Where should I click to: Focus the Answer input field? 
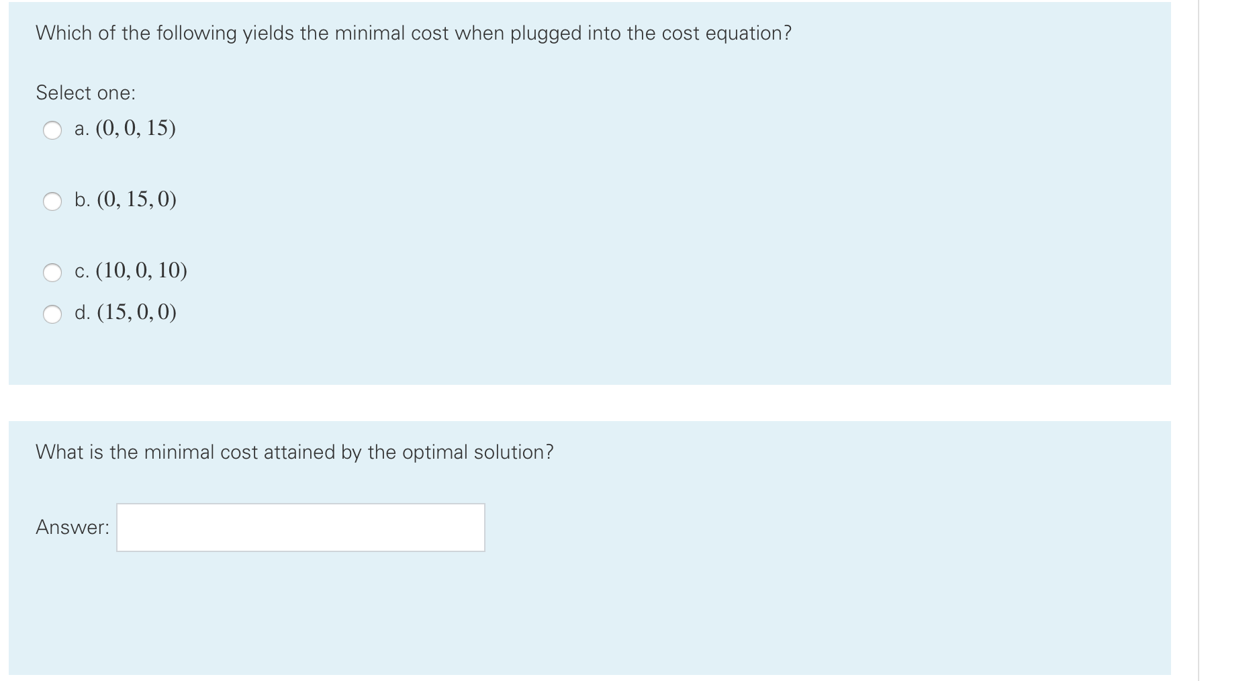click(x=300, y=527)
